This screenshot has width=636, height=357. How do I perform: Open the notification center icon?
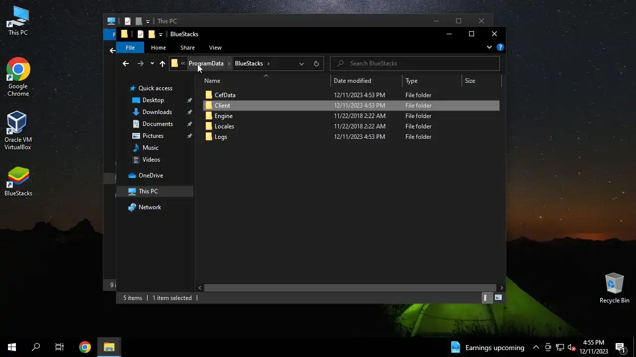[x=620, y=347]
